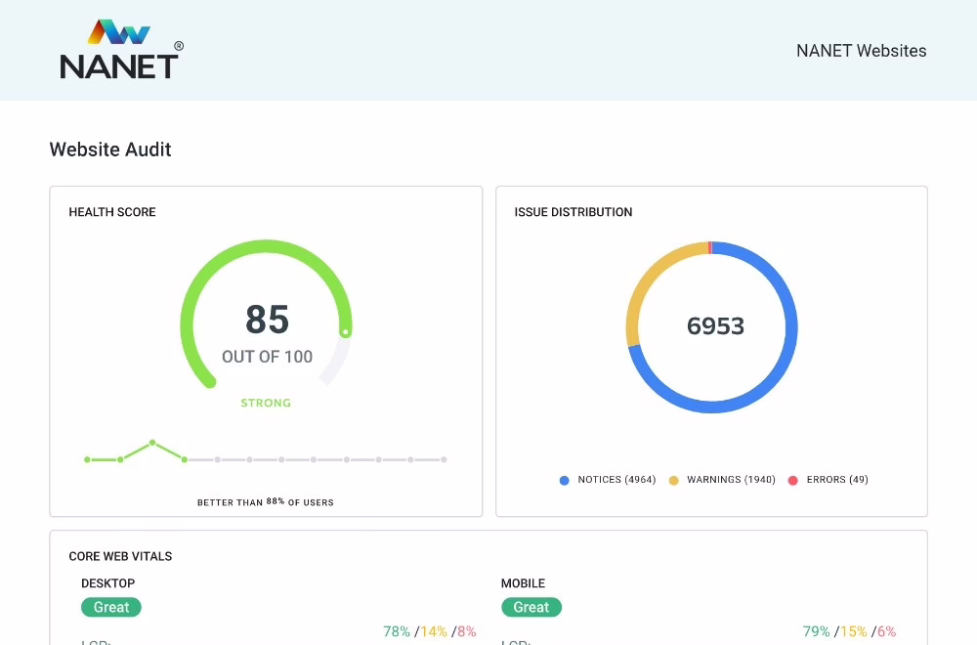
Task: Click the Desktop Great badge
Action: (111, 607)
